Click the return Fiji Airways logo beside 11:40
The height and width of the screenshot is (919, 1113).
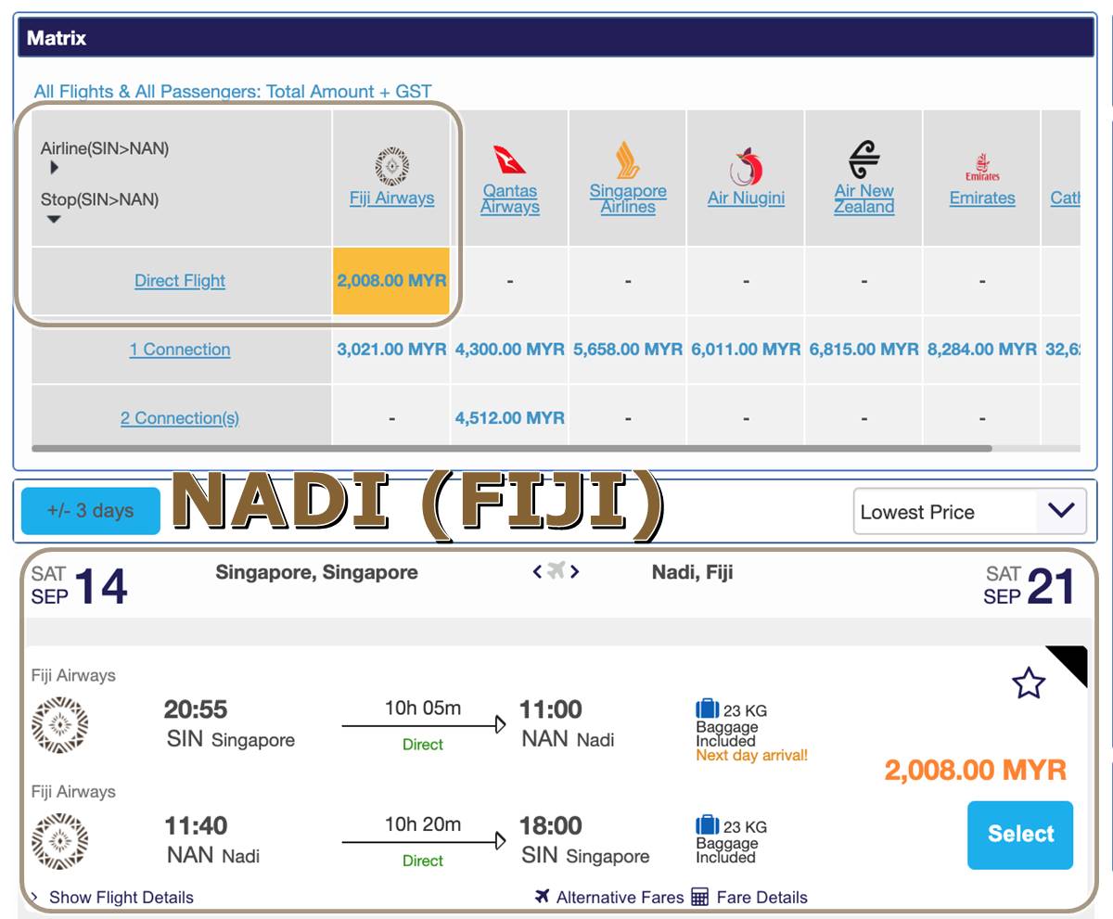59,841
